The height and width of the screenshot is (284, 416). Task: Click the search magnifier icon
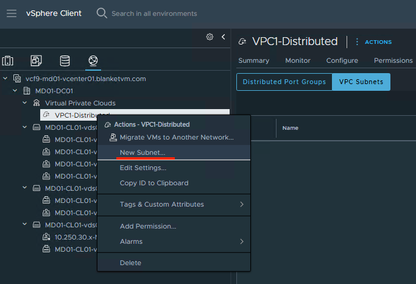tap(102, 13)
